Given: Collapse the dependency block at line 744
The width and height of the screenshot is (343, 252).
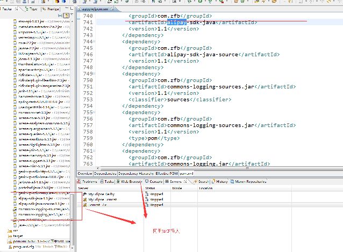Looking at the screenshot, I should click(x=95, y=41).
